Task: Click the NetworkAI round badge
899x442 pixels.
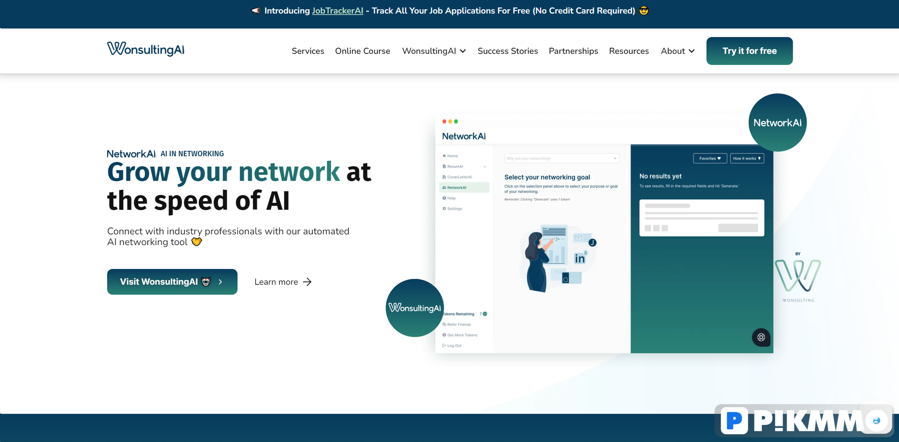Action: tap(777, 123)
